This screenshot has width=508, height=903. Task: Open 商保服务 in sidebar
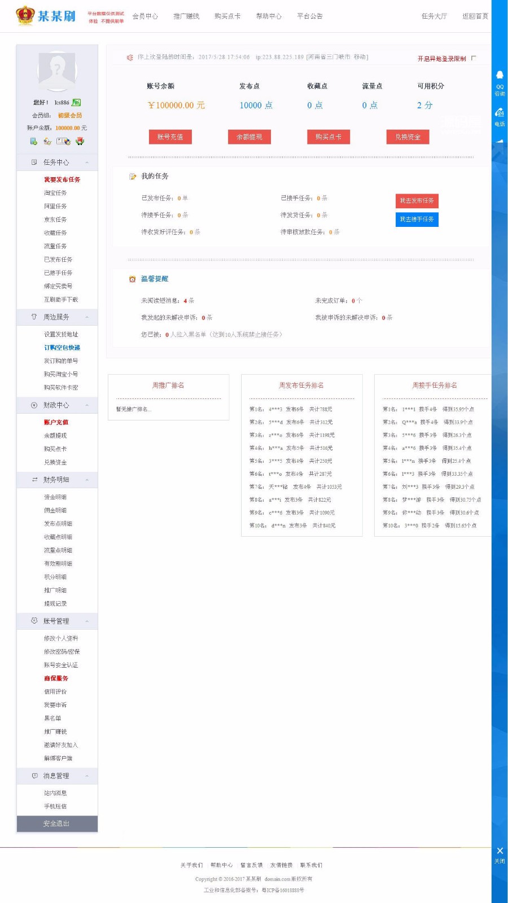56,678
